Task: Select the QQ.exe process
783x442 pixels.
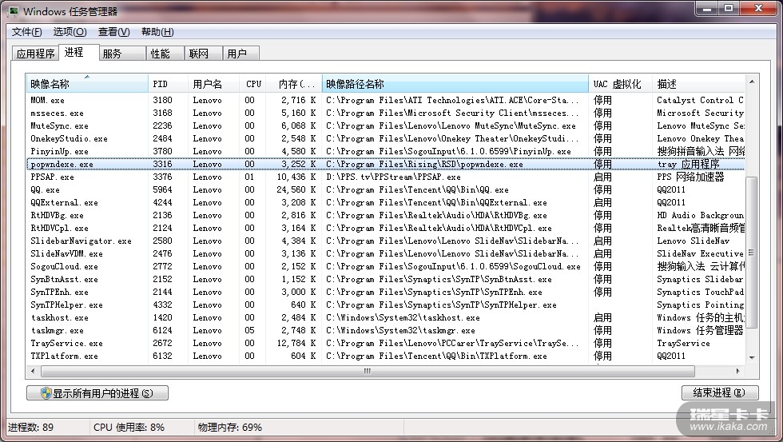Action: click(x=385, y=189)
